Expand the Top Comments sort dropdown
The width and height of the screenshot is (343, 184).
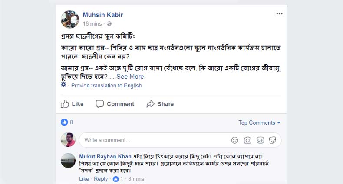259,123
